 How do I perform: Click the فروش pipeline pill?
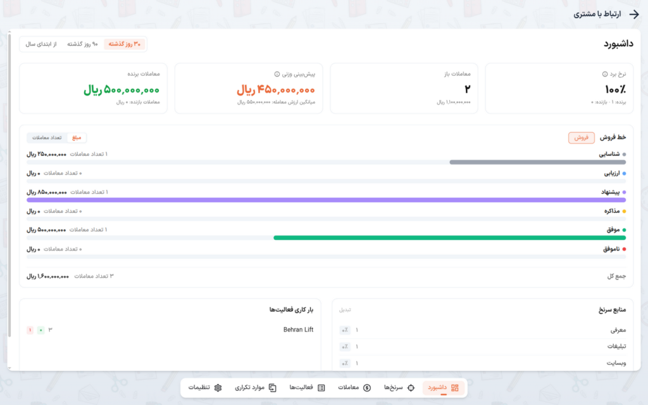click(582, 137)
